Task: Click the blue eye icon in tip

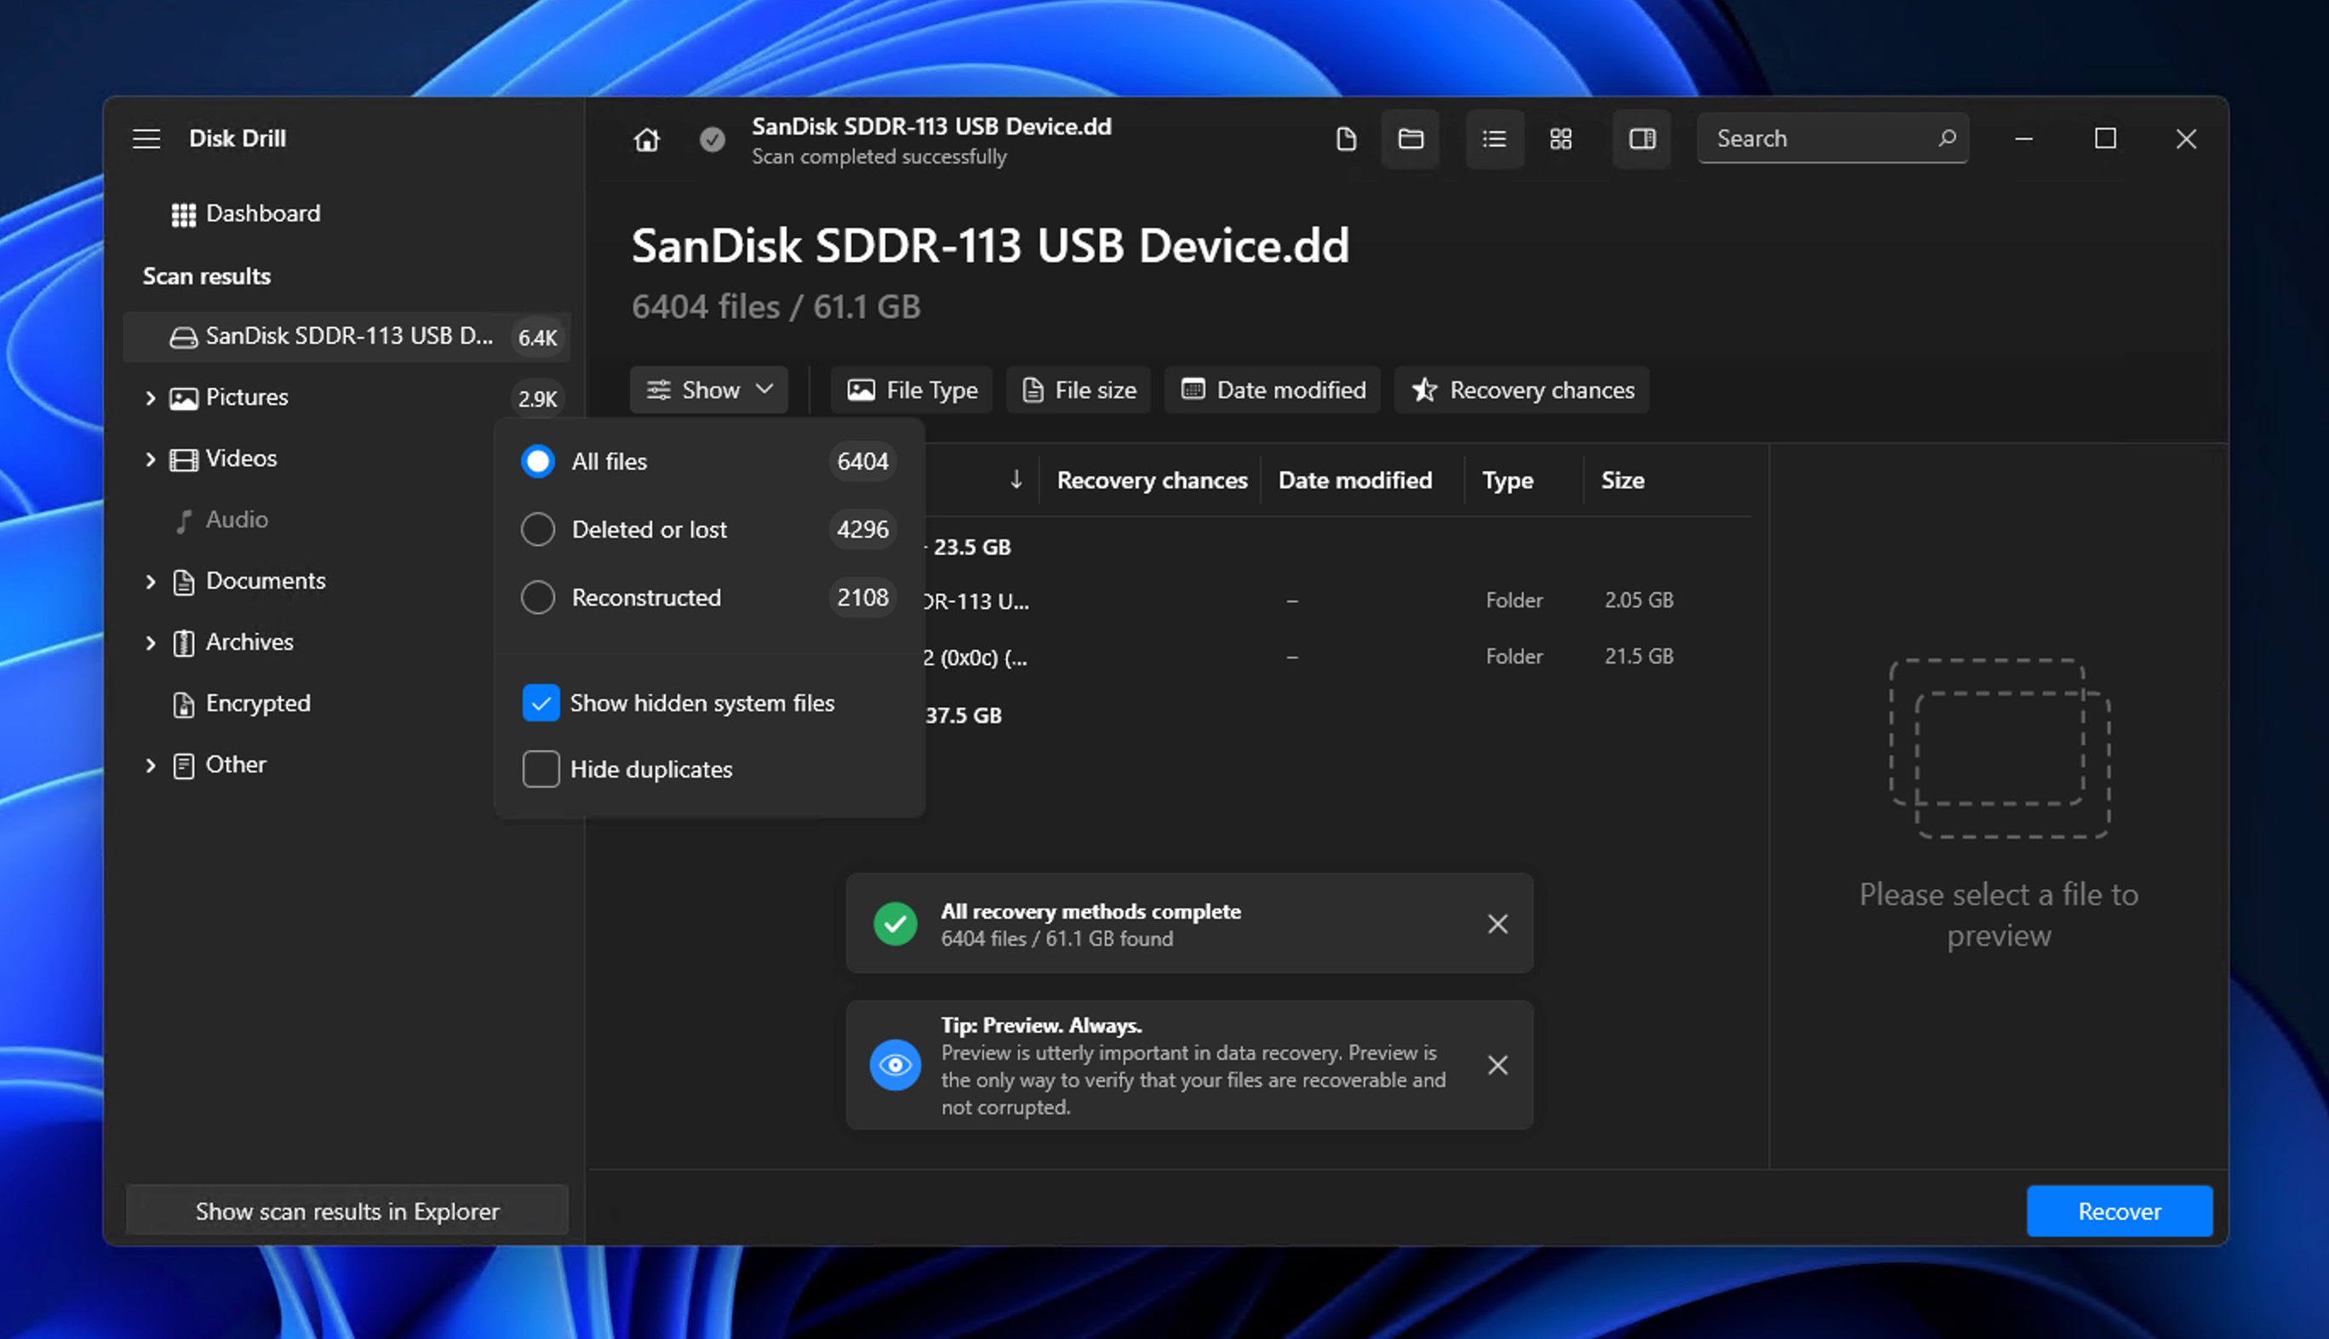Action: (x=896, y=1065)
